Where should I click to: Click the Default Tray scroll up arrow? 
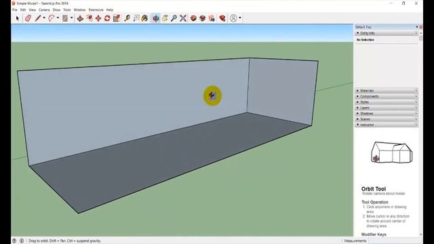[420, 33]
